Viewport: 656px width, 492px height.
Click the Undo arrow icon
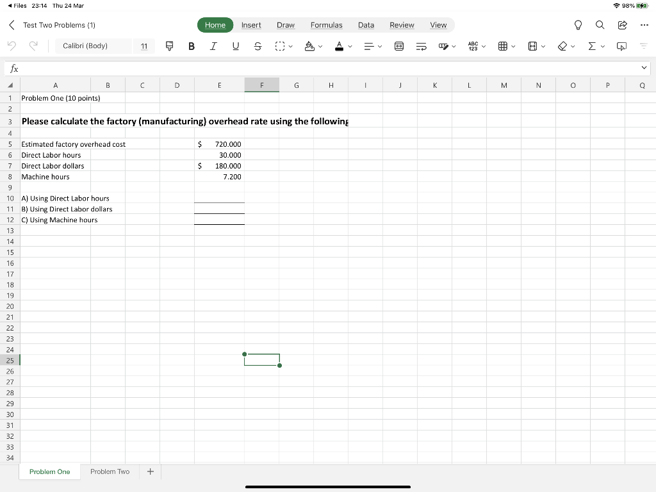tap(12, 45)
